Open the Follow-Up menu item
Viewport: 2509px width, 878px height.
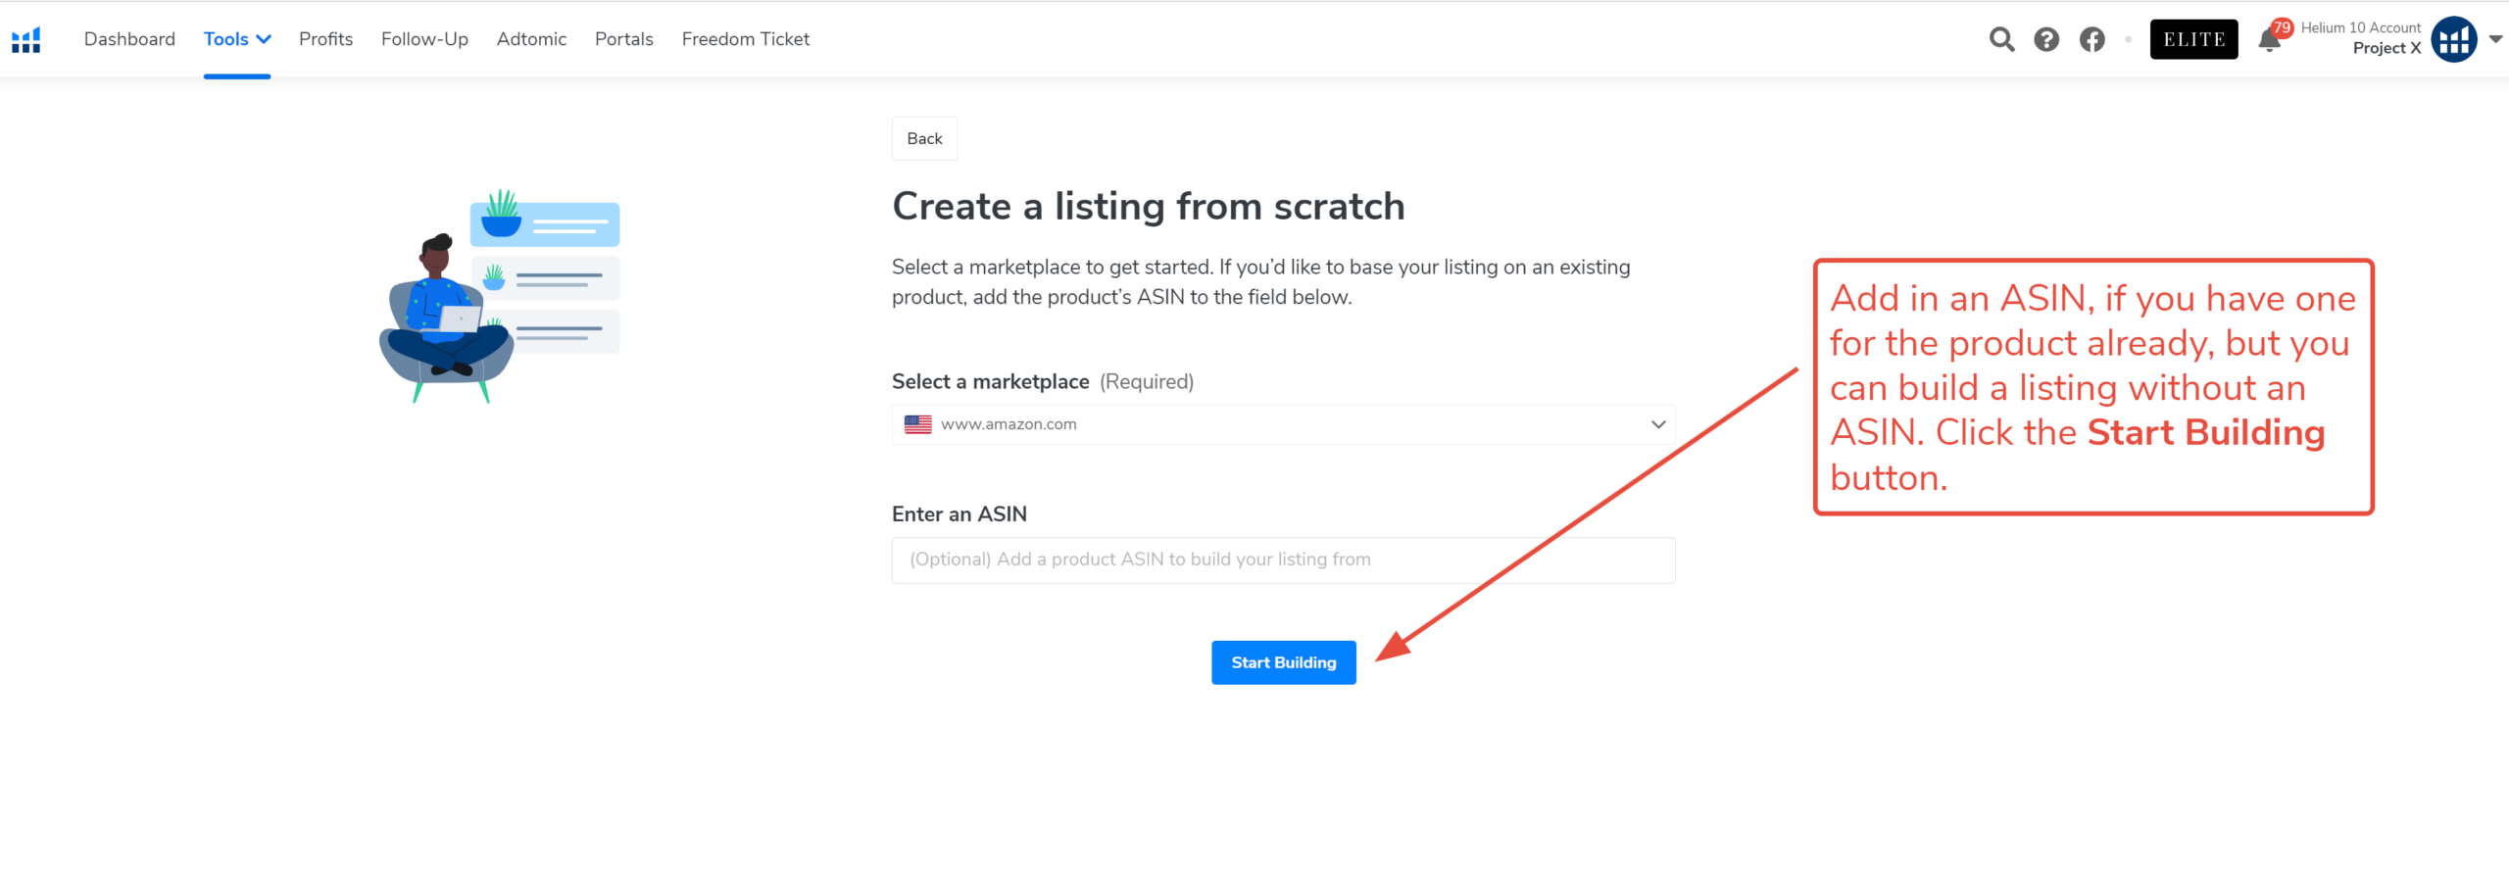(424, 39)
